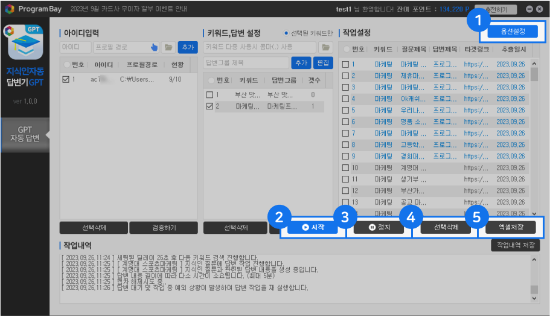This screenshot has width=550, height=316.
Task: Select the 선택된 키워드만 radio button
Action: [286, 33]
